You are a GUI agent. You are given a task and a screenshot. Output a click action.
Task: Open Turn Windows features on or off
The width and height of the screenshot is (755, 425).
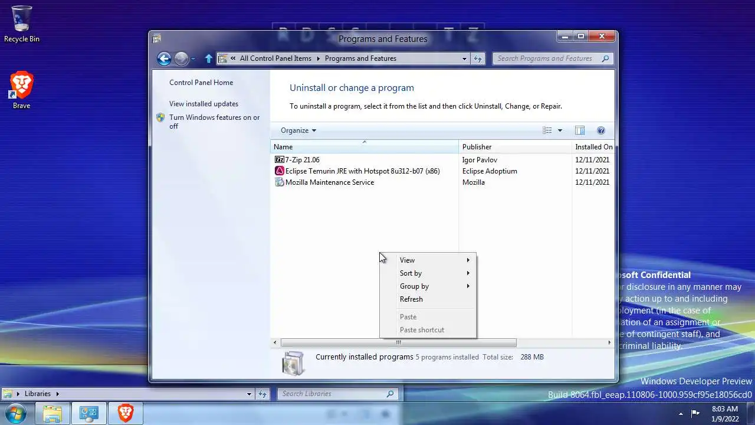pyautogui.click(x=215, y=122)
